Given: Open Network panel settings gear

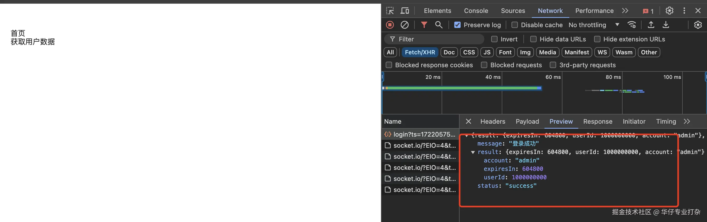Looking at the screenshot, I should tap(698, 25).
